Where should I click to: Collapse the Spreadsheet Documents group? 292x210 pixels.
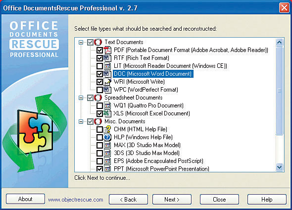pos(81,98)
